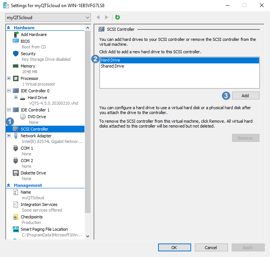Select the DVD Drive label in the tree

(37, 117)
